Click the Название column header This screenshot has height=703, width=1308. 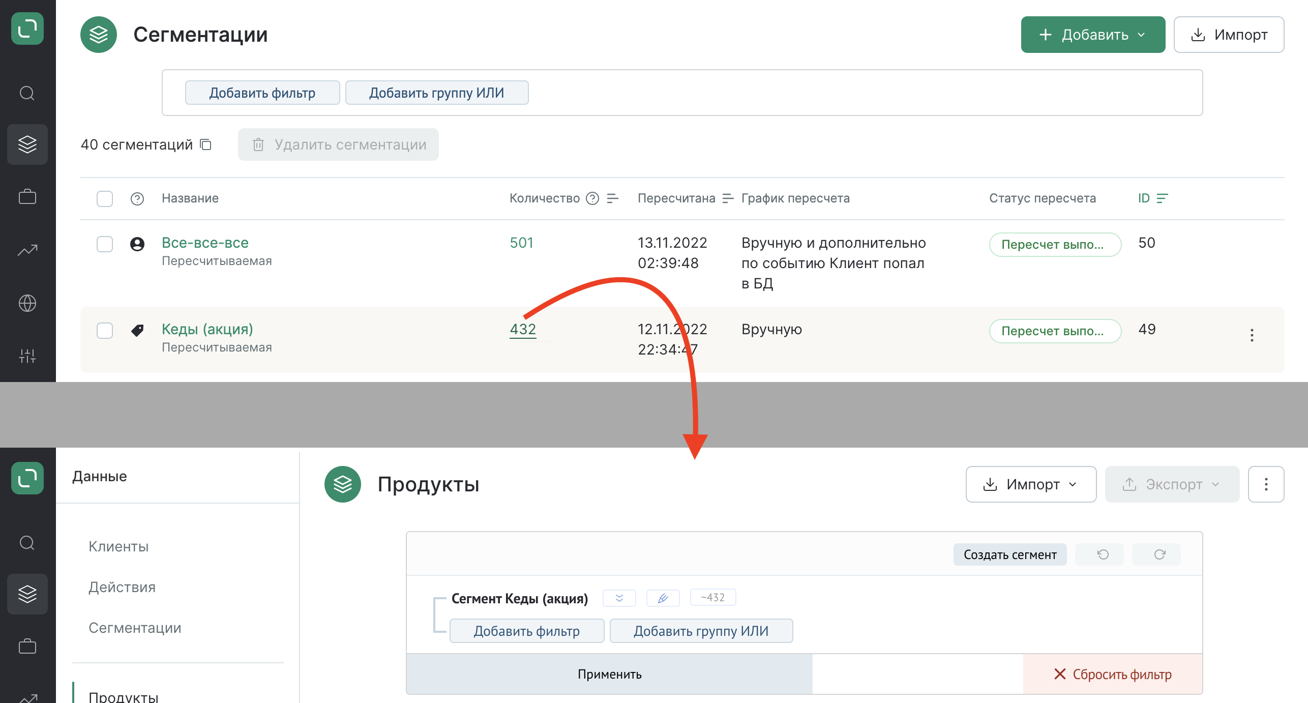coord(190,198)
